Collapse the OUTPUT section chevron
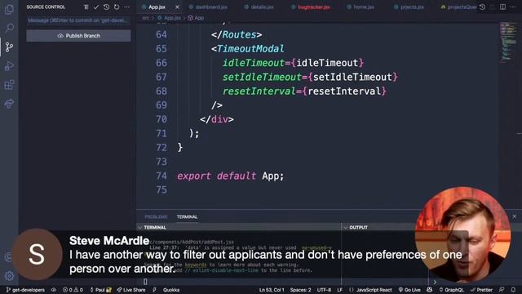 tap(346, 227)
